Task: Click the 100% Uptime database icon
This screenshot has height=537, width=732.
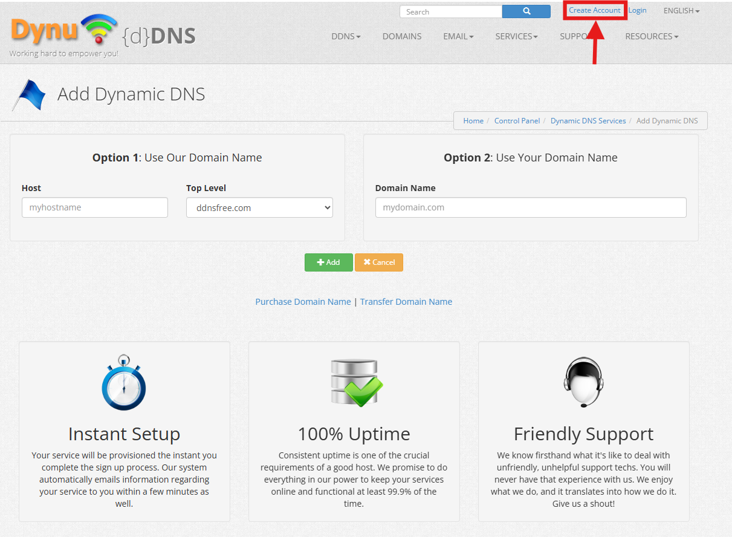Action: coord(356,383)
